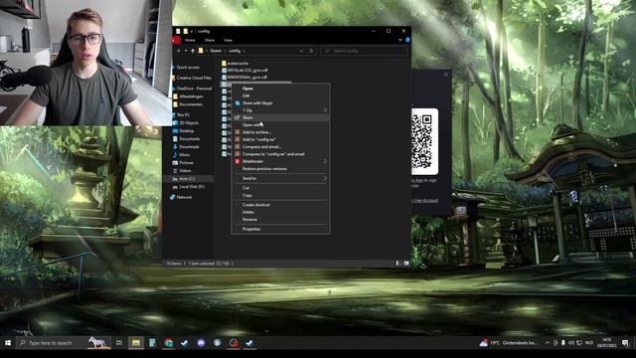Expand the ribbon with the chevron

(x=399, y=40)
